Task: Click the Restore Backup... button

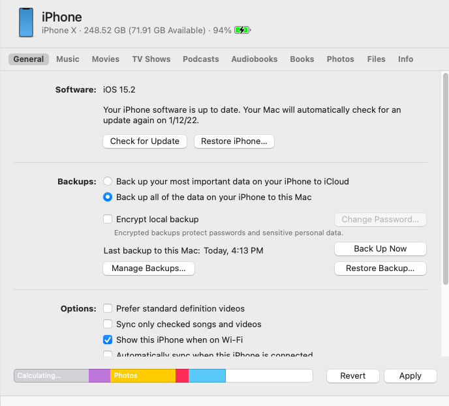Action: (380, 268)
